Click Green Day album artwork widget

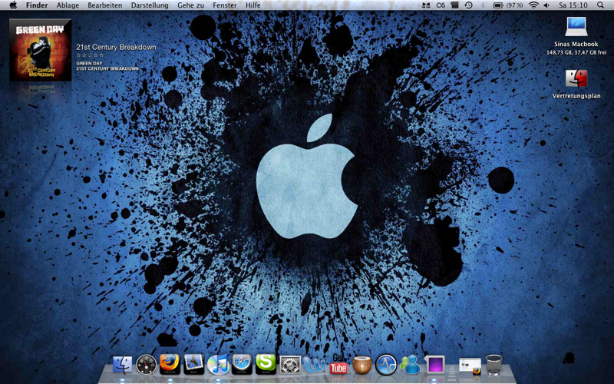click(41, 50)
